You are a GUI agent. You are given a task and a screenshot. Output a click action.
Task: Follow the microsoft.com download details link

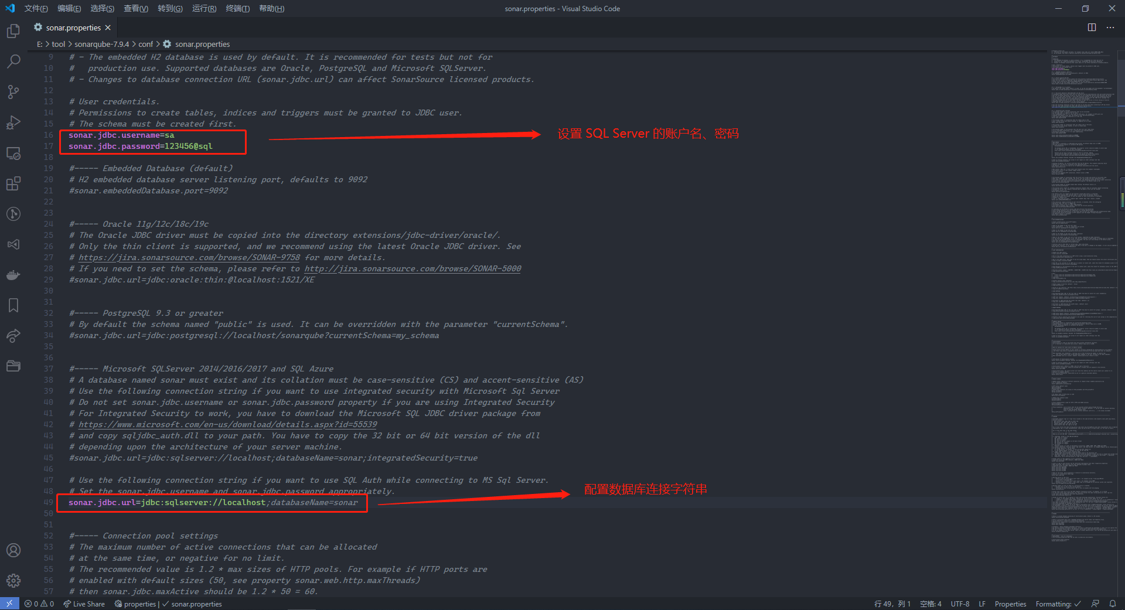[228, 424]
